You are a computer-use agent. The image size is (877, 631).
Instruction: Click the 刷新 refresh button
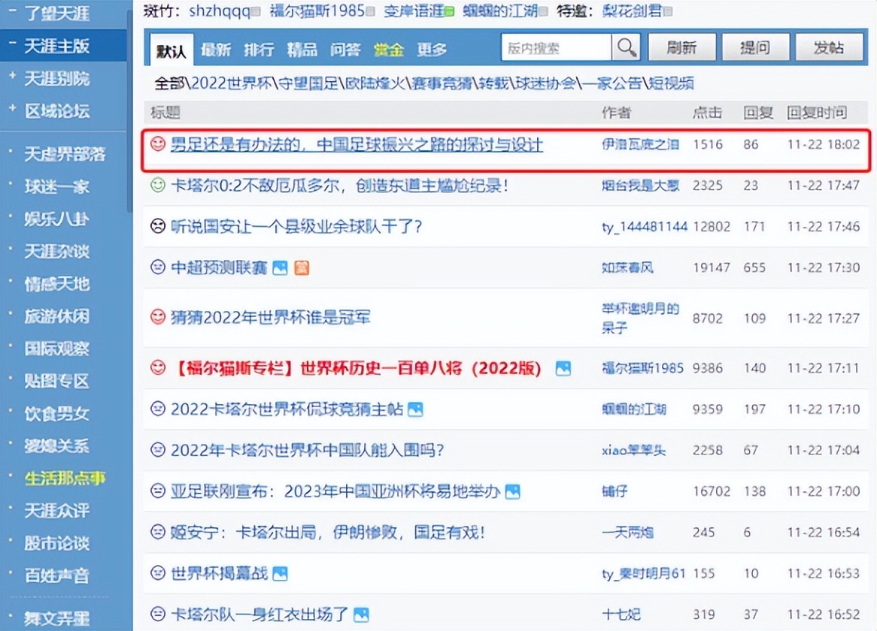point(681,47)
